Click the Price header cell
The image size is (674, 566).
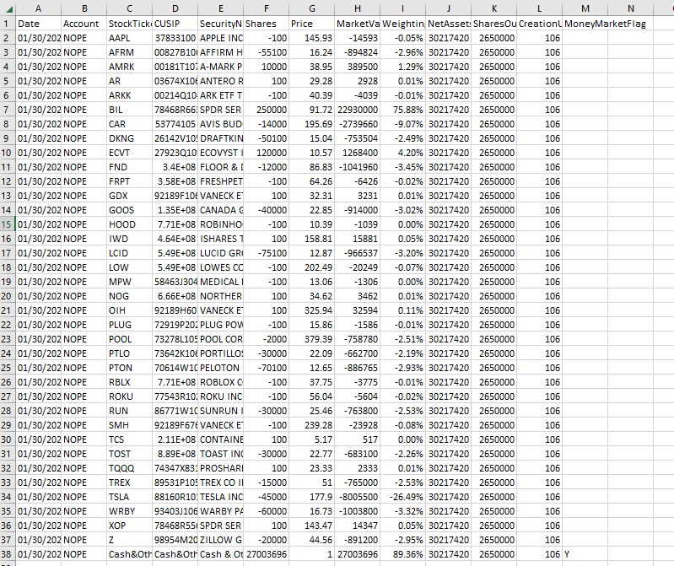311,24
